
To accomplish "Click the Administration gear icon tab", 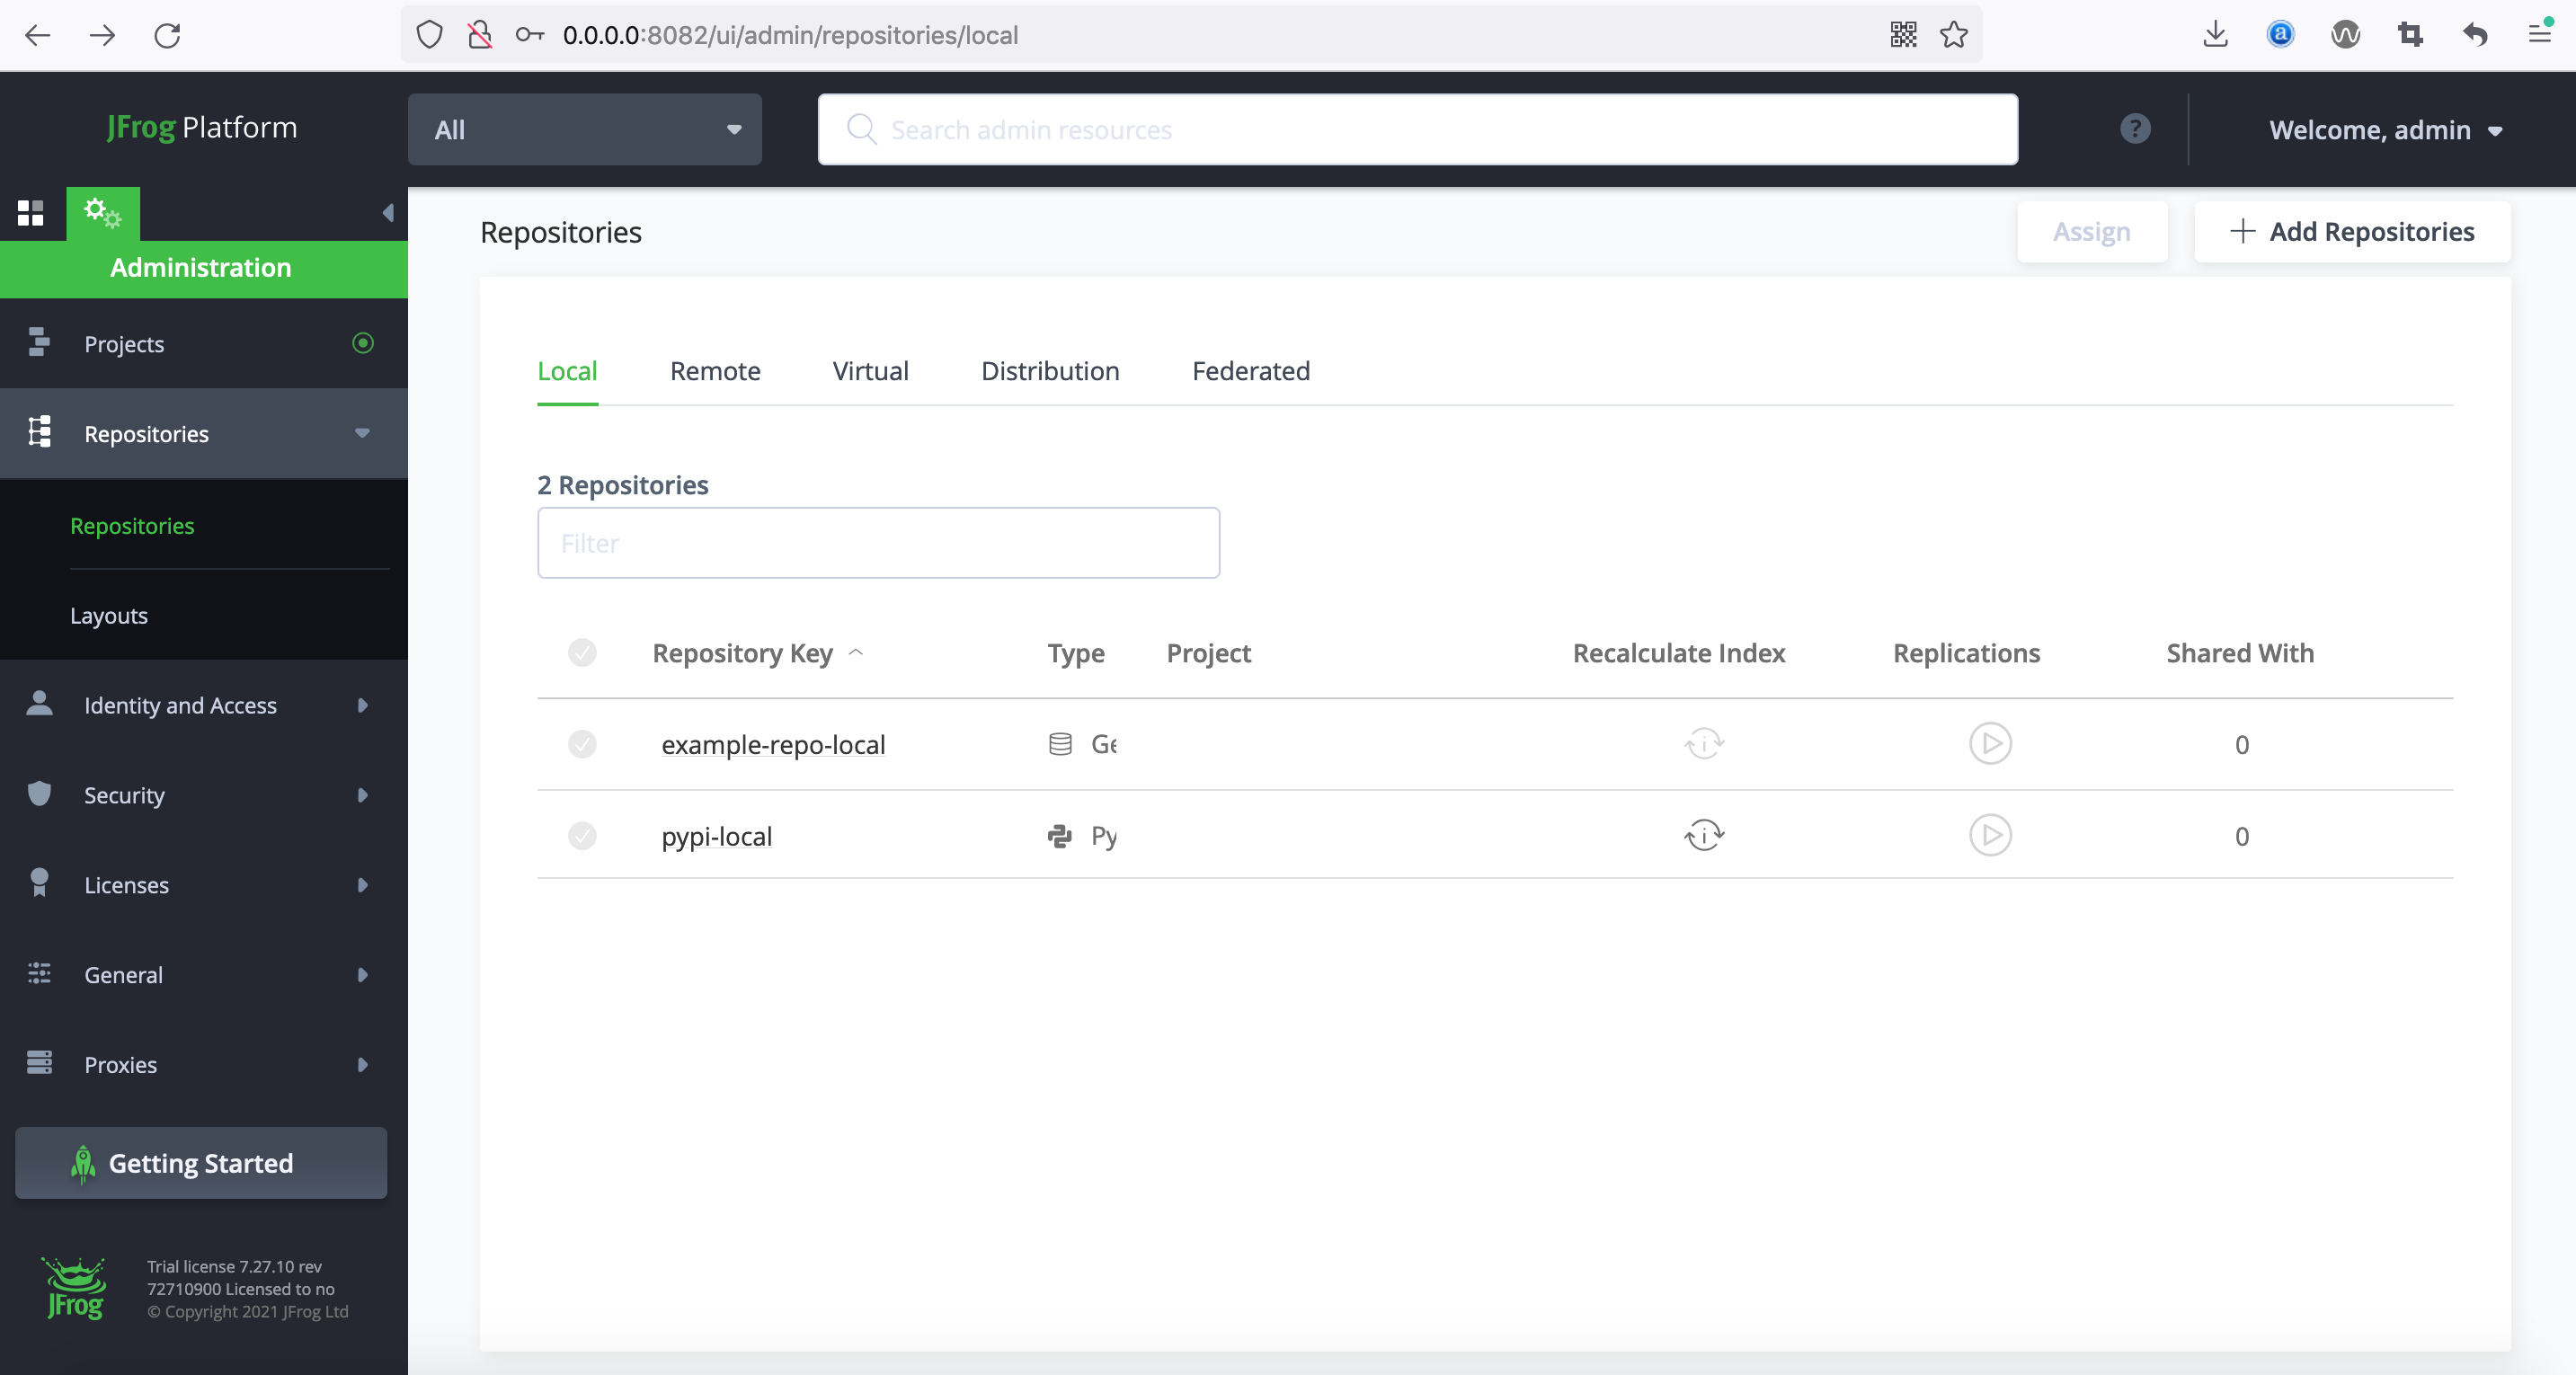I will [x=102, y=213].
